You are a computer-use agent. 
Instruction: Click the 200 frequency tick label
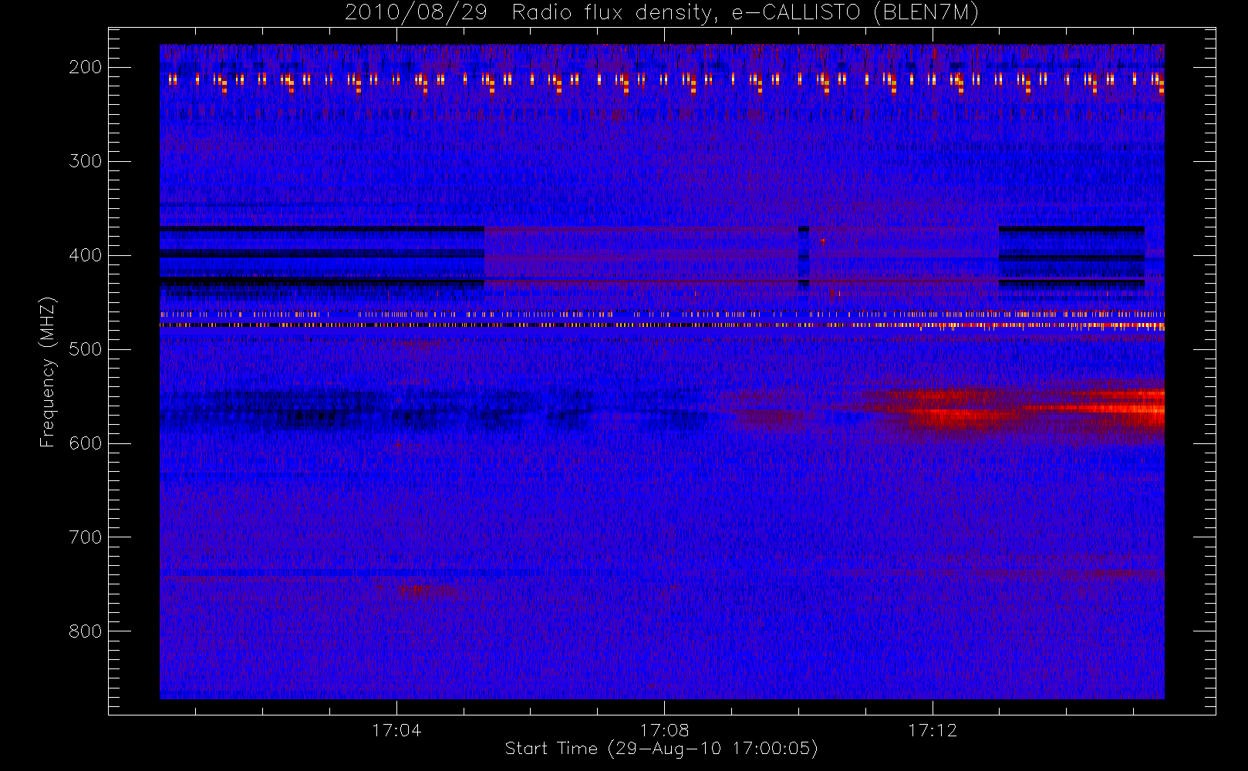click(86, 67)
